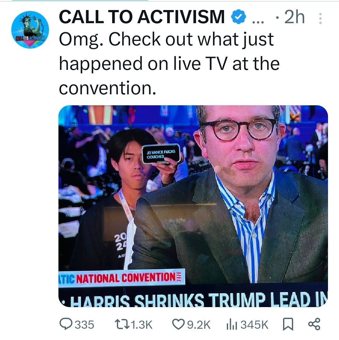The width and height of the screenshot is (339, 340).
Task: Like the tweet with the heart icon
Action: click(x=178, y=324)
